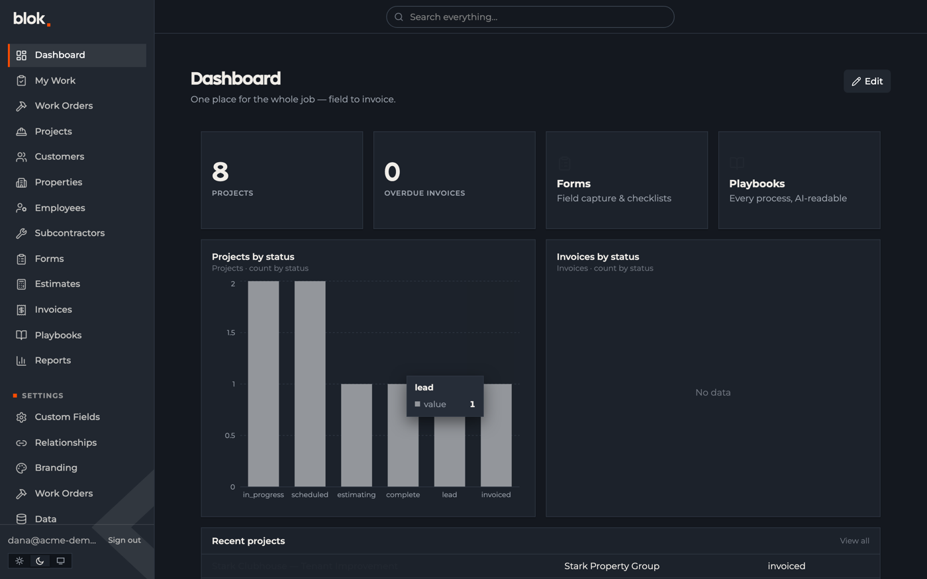Click the estimating bar in chart
Image resolution: width=927 pixels, height=579 pixels.
tap(356, 435)
